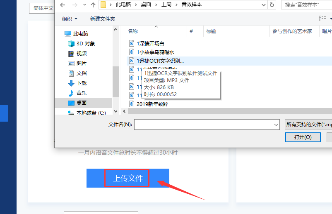Click the 3D 对象 cube icon
The width and height of the screenshot is (332, 214).
tap(71, 44)
